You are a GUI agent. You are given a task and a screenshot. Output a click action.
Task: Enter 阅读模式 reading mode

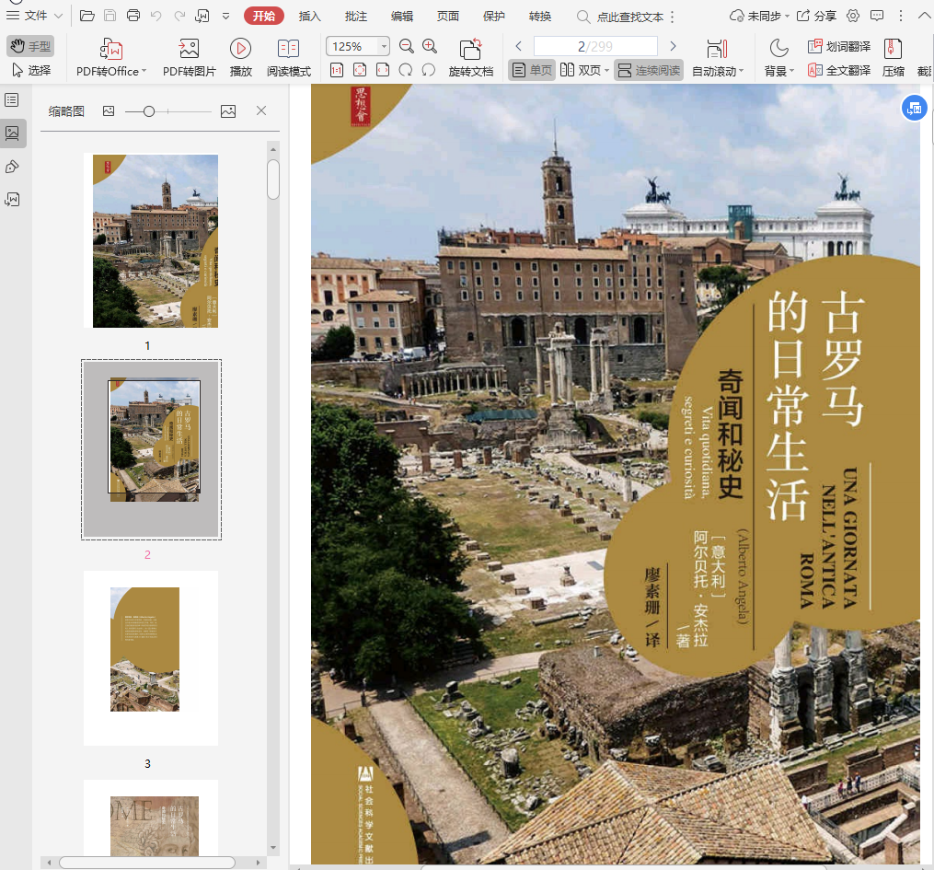(x=289, y=50)
